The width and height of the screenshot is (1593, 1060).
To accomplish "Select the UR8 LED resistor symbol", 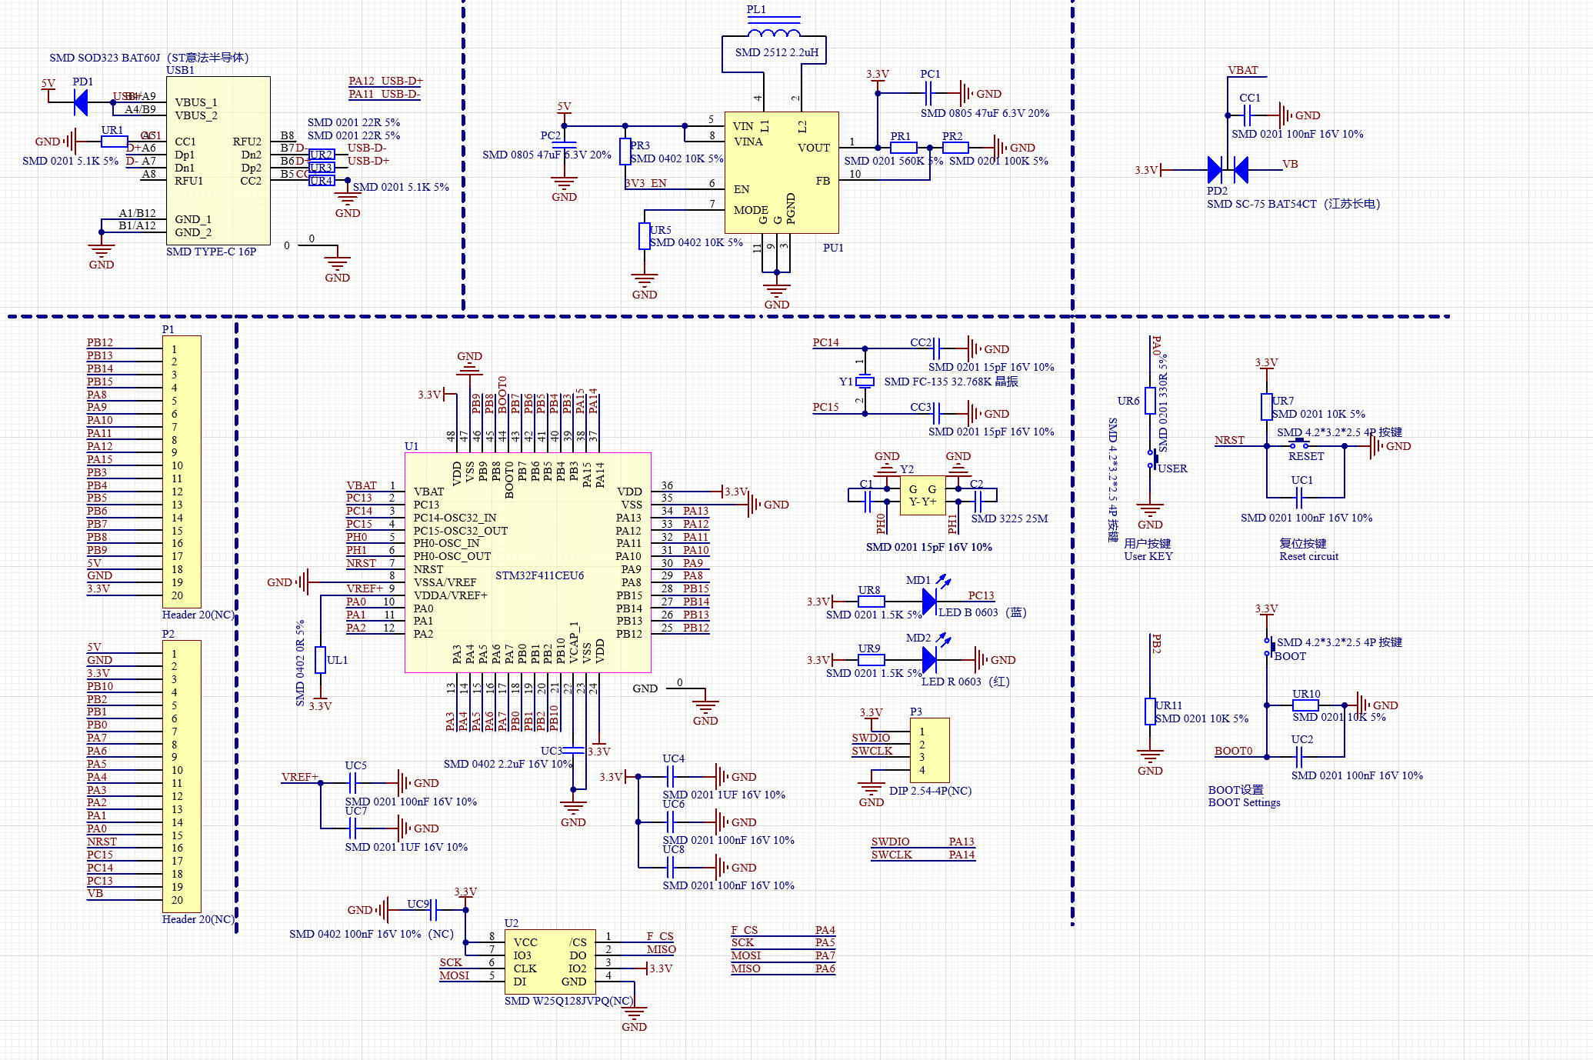I will 871,602.
